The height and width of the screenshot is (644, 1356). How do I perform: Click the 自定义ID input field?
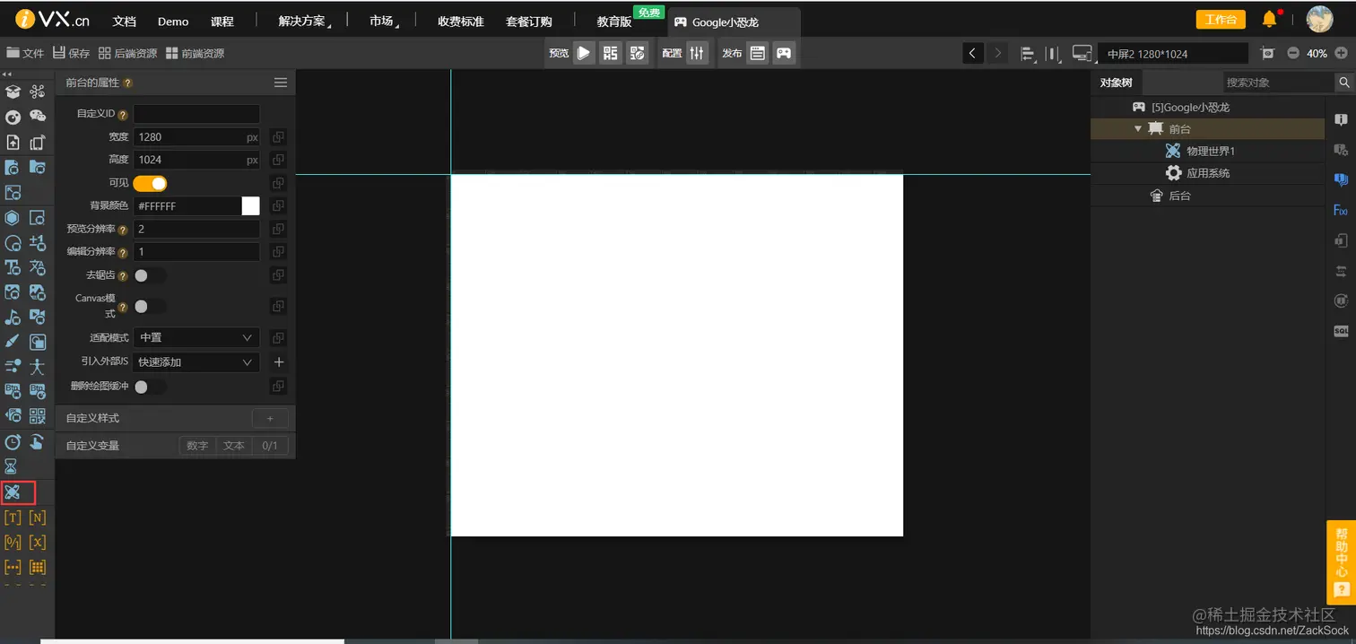point(196,114)
